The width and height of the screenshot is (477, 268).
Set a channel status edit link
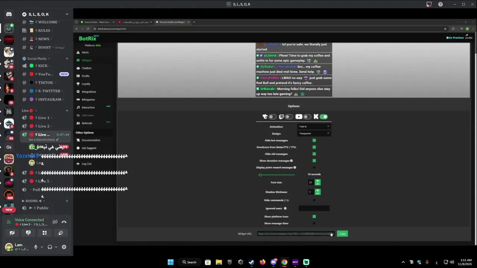(x=44, y=140)
